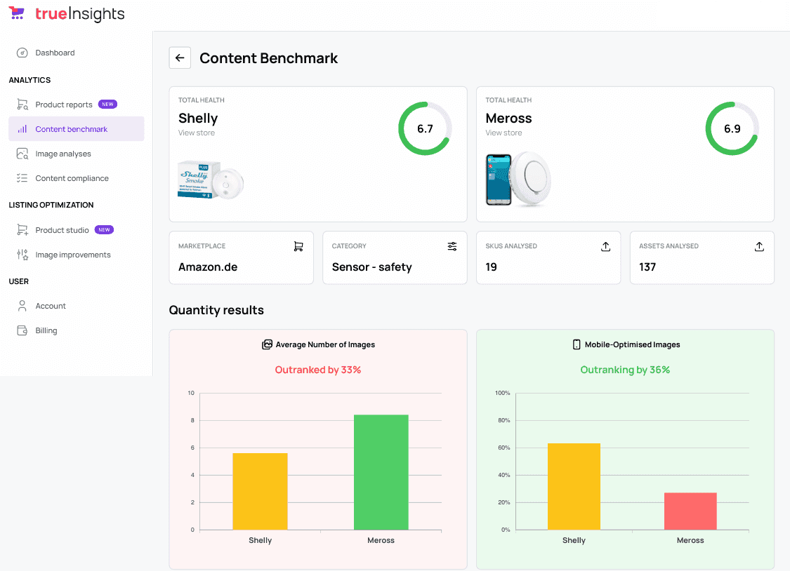Click the Shelly brand heading
Viewport: 790px width, 571px height.
pos(198,119)
